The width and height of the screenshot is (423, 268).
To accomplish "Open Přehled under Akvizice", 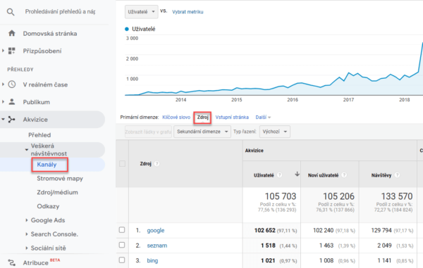I will pyautogui.click(x=39, y=135).
